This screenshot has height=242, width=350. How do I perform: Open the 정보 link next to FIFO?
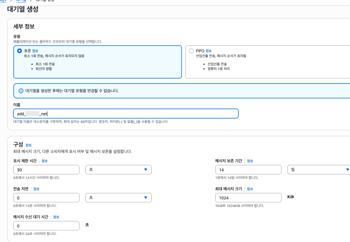[x=209, y=51]
